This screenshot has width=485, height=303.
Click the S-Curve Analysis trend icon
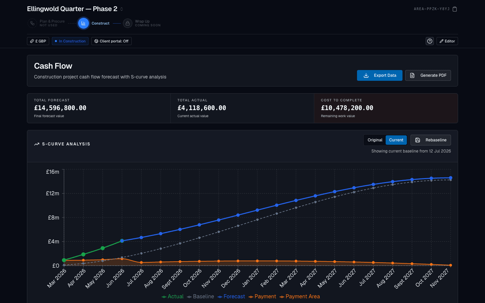pos(37,144)
